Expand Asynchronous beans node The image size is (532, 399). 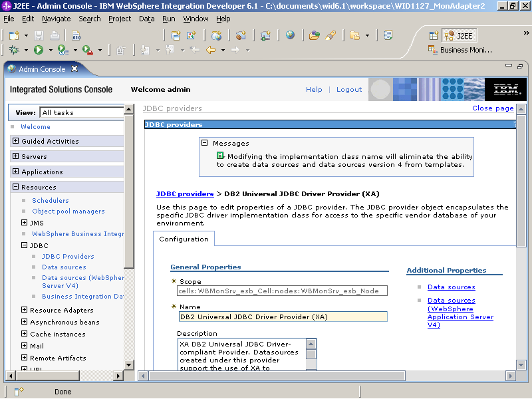pos(24,322)
